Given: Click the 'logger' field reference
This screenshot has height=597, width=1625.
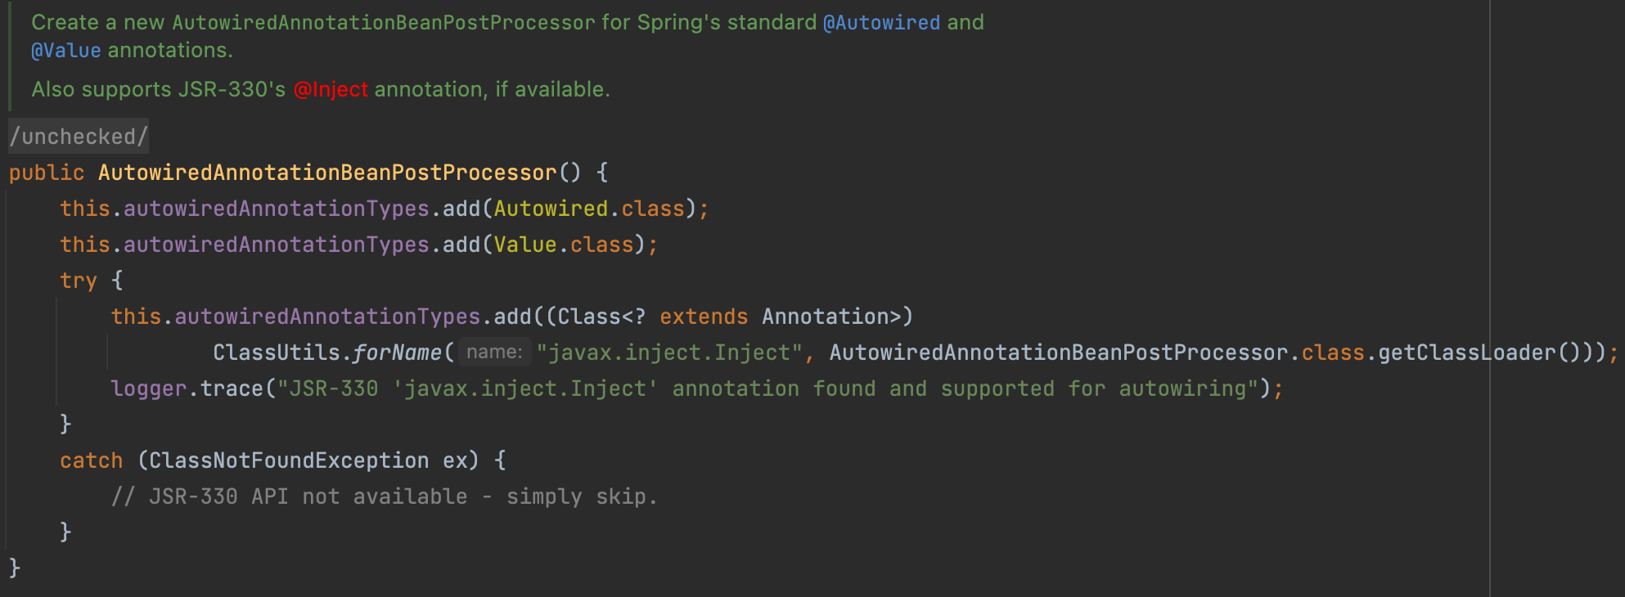Looking at the screenshot, I should pyautogui.click(x=149, y=388).
